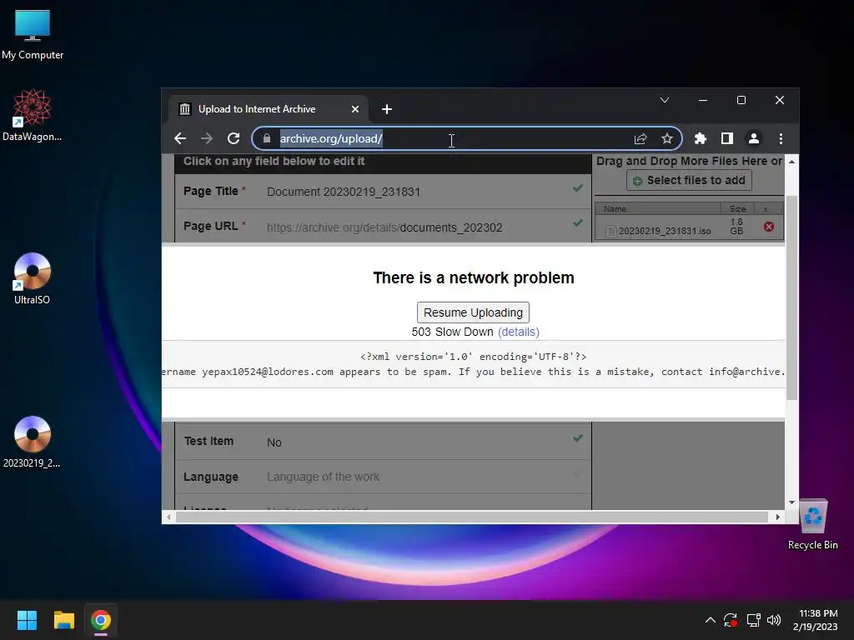
Task: Open File Explorer from taskbar
Action: click(x=63, y=620)
